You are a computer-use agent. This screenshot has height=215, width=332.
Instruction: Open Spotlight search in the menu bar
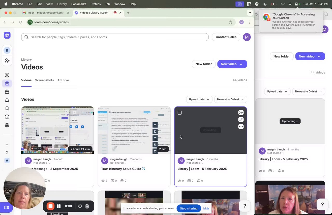pyautogui.click(x=290, y=4)
